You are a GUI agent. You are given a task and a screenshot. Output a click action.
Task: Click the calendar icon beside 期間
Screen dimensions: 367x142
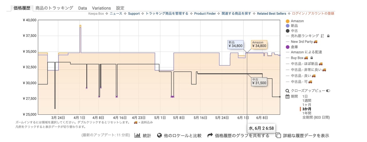[x=288, y=96]
